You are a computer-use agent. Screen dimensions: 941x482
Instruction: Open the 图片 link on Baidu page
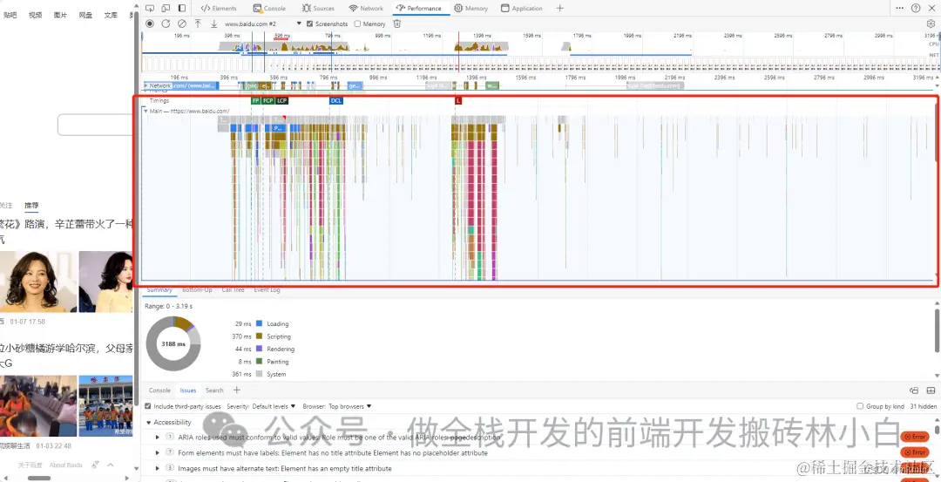[x=60, y=16]
